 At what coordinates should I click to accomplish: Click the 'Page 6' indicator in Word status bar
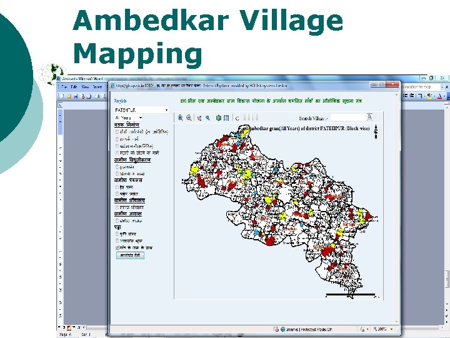click(65, 334)
